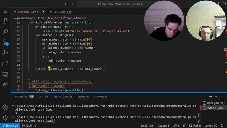This screenshot has height=128, width=227.
Task: Open Remote Explorer view icon
Action: [5, 74]
